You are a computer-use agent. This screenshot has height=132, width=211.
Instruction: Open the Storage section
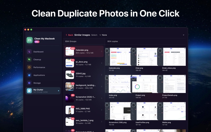coord(43,83)
